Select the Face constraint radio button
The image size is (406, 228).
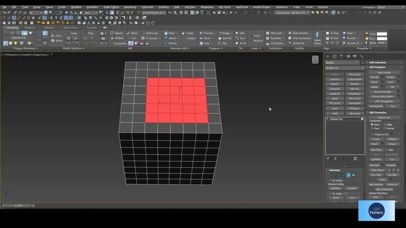coord(372,128)
